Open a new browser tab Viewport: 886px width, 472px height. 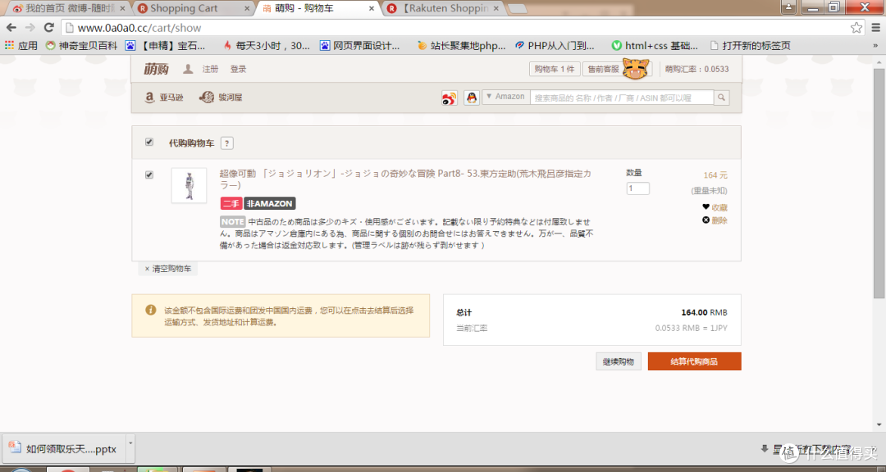coord(518,8)
